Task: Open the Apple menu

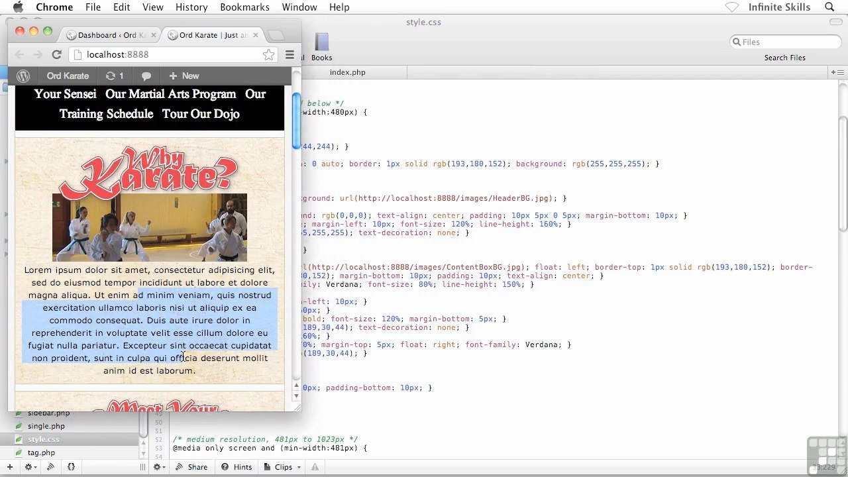Action: [18, 7]
